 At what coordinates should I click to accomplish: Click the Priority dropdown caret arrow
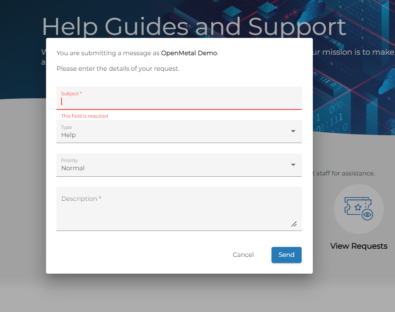click(x=293, y=165)
